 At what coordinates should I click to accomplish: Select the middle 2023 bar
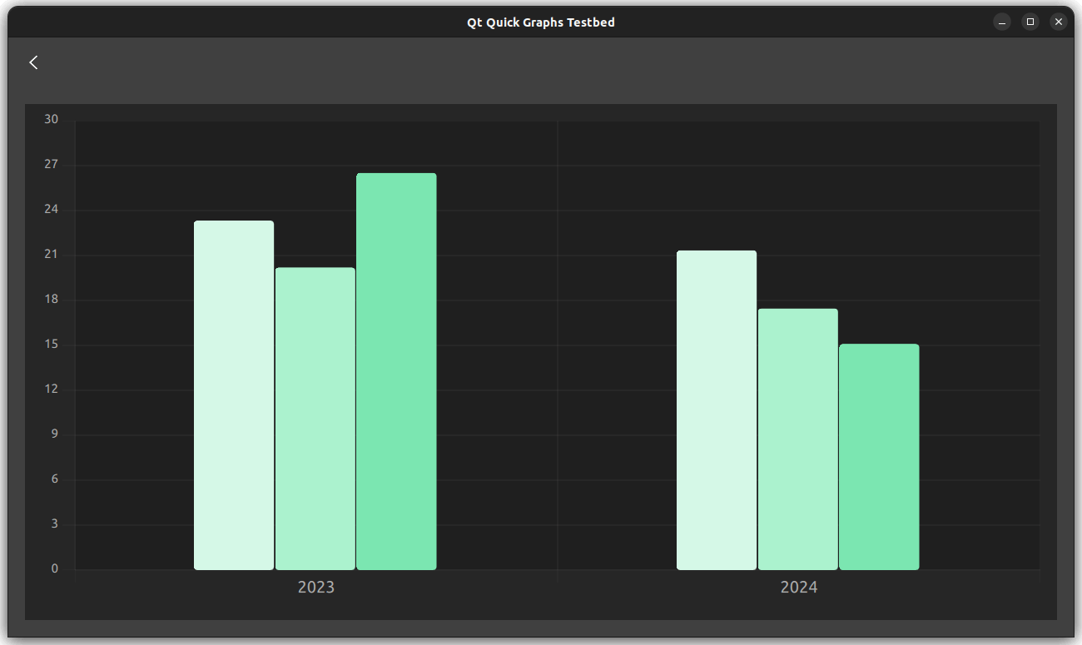tap(315, 419)
